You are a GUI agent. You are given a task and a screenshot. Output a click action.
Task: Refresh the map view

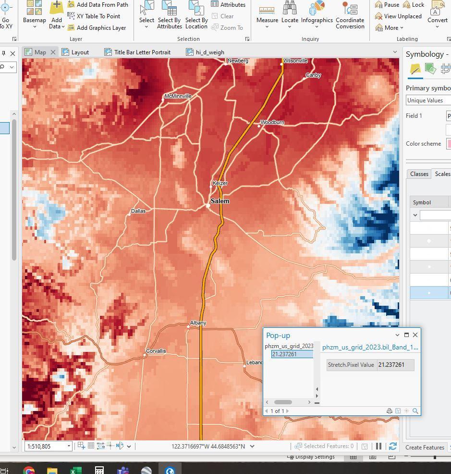click(392, 446)
